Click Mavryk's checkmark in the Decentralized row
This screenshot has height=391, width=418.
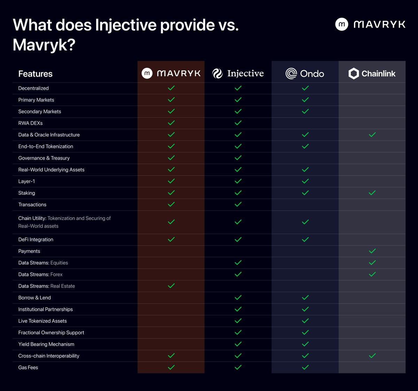pyautogui.click(x=171, y=88)
